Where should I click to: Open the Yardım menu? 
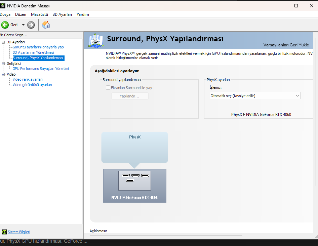tap(83, 14)
